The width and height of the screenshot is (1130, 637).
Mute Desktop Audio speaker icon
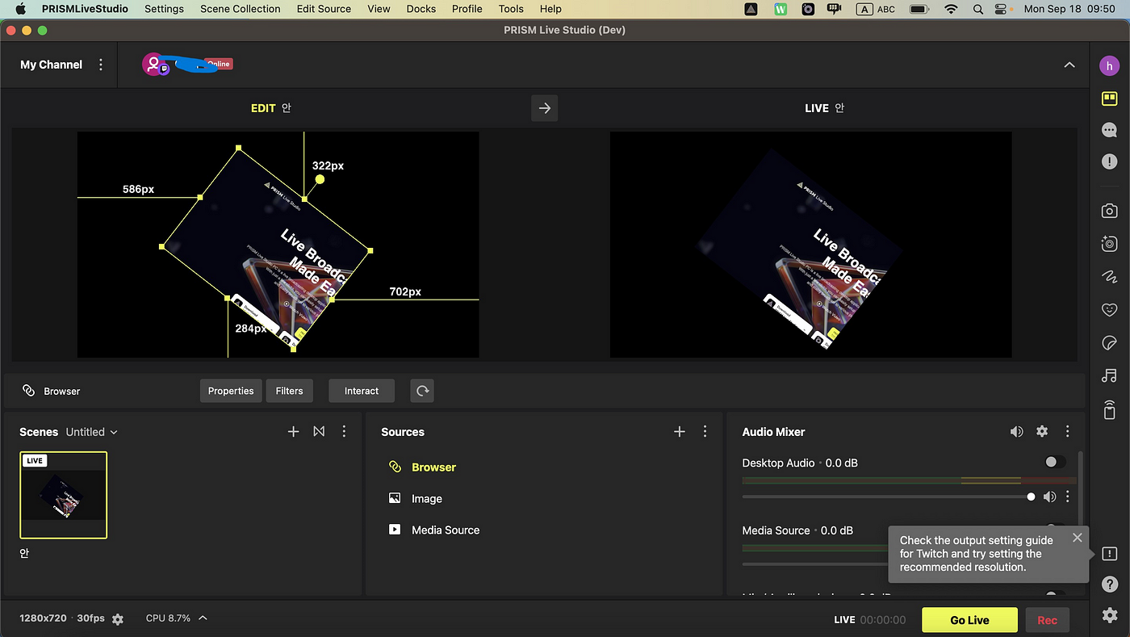coord(1049,497)
